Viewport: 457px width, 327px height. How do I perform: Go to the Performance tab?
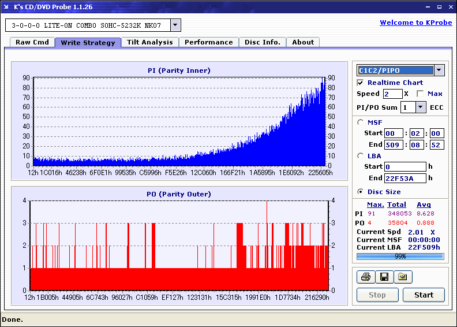209,42
